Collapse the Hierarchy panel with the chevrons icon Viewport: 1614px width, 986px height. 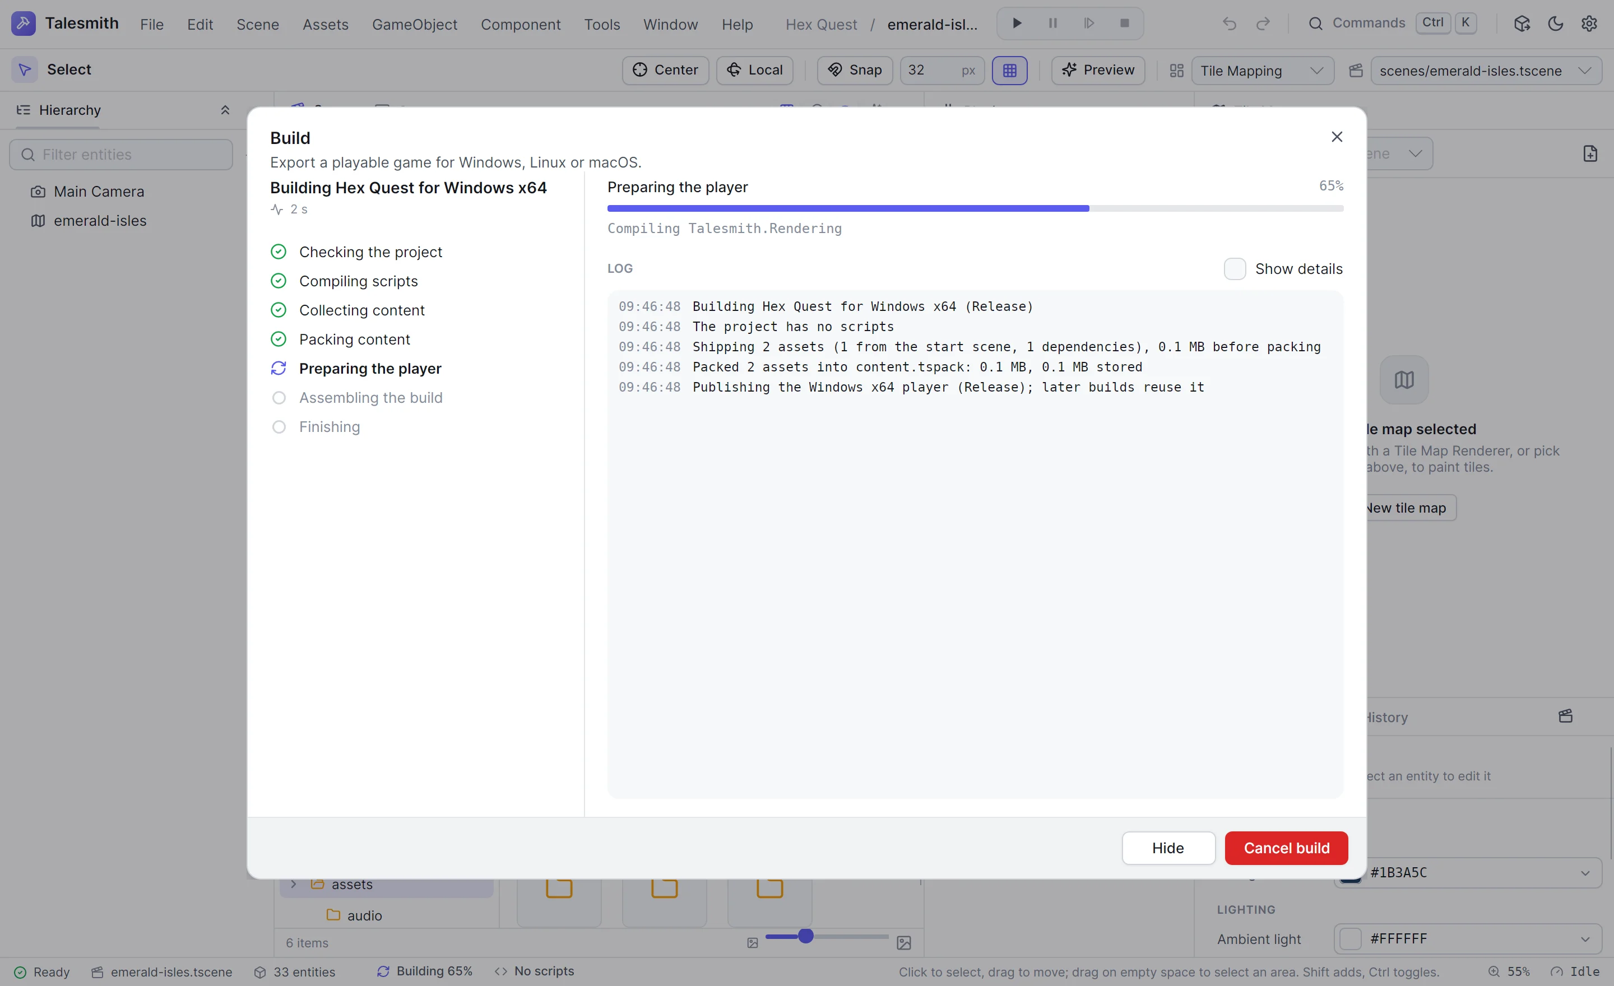pyautogui.click(x=225, y=110)
